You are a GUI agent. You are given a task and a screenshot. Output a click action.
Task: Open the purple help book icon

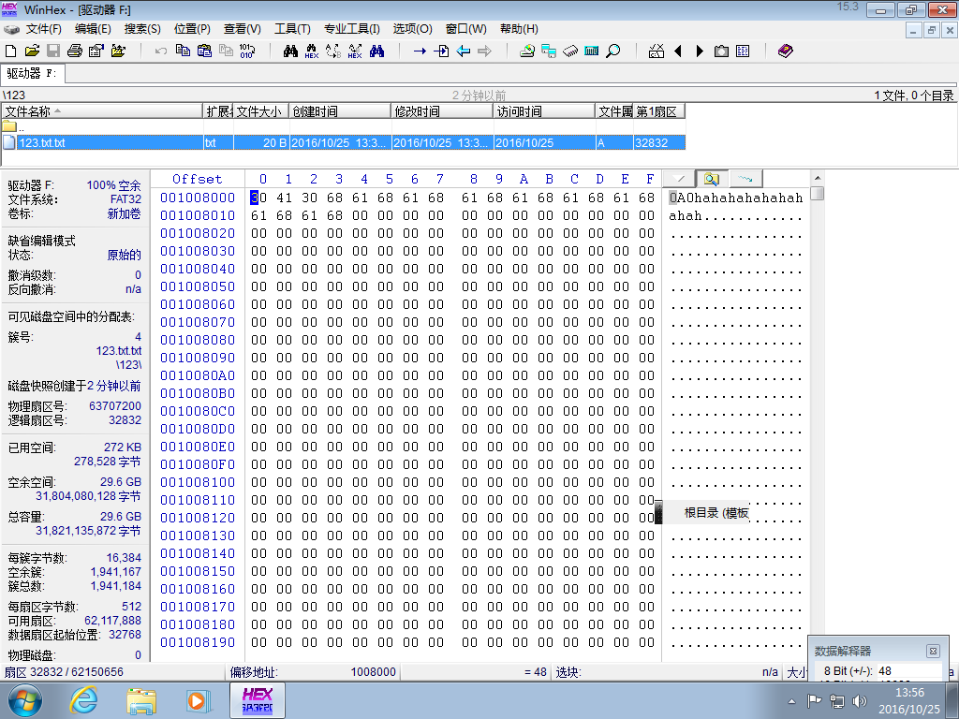(786, 51)
